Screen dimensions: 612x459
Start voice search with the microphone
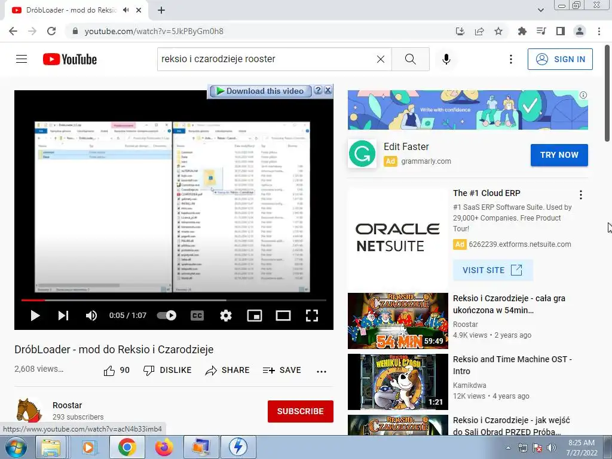pyautogui.click(x=446, y=59)
